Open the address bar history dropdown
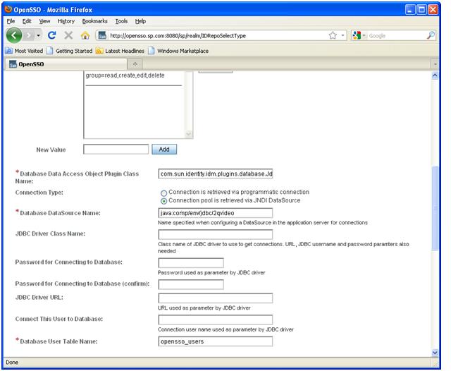The width and height of the screenshot is (451, 371). click(342, 36)
